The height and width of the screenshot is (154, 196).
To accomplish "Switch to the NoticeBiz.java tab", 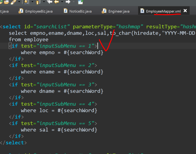I will 78,11.
